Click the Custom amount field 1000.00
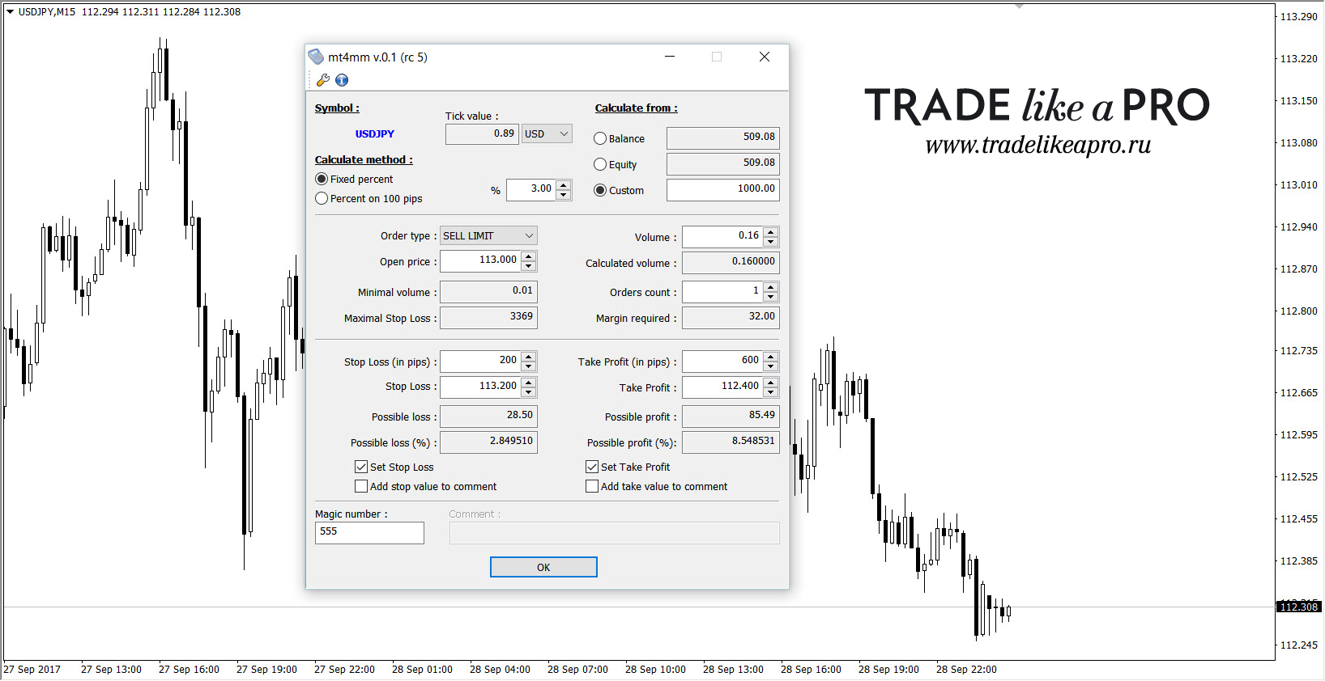Image resolution: width=1325 pixels, height=681 pixels. pyautogui.click(x=723, y=189)
